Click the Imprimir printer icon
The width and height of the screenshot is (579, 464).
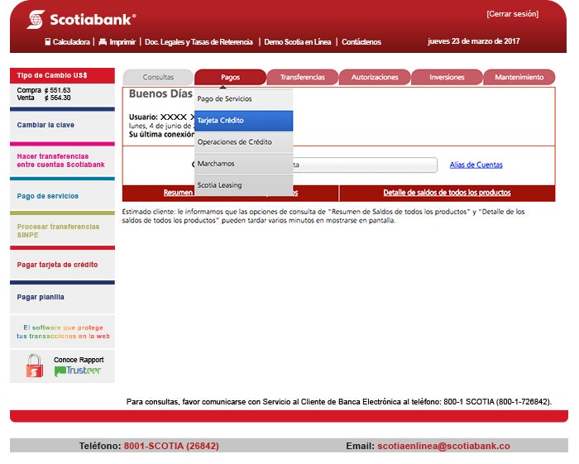(x=103, y=41)
